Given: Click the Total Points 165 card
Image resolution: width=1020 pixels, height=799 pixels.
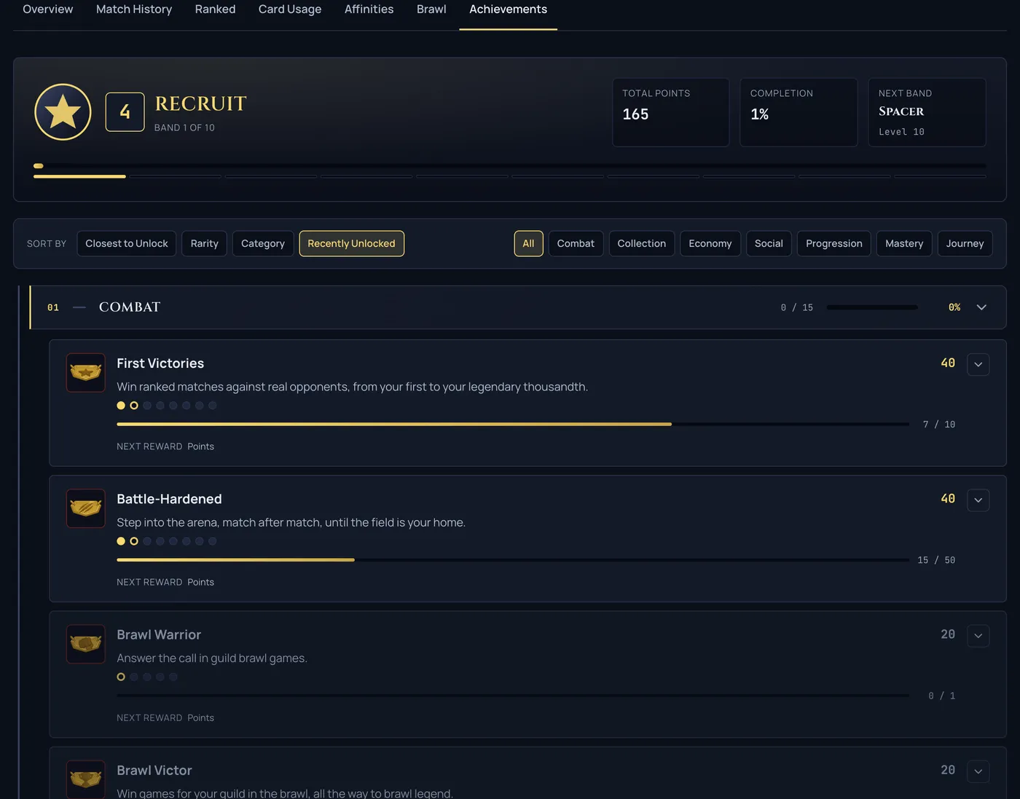Looking at the screenshot, I should tap(670, 112).
